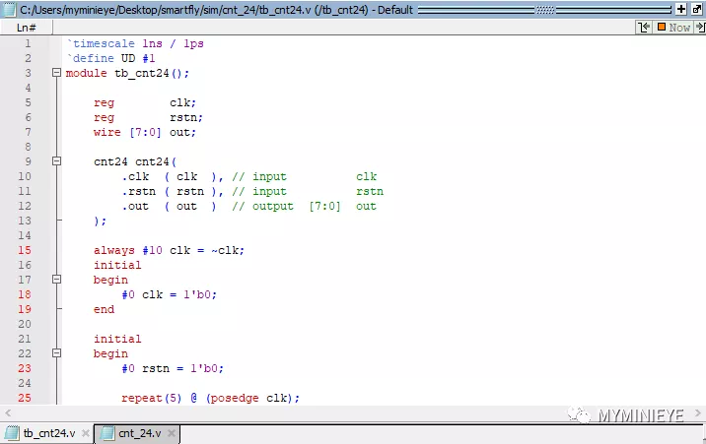Image resolution: width=706 pixels, height=444 pixels.
Task: Click the cnt_24.v tab file icon
Action: coord(107,433)
